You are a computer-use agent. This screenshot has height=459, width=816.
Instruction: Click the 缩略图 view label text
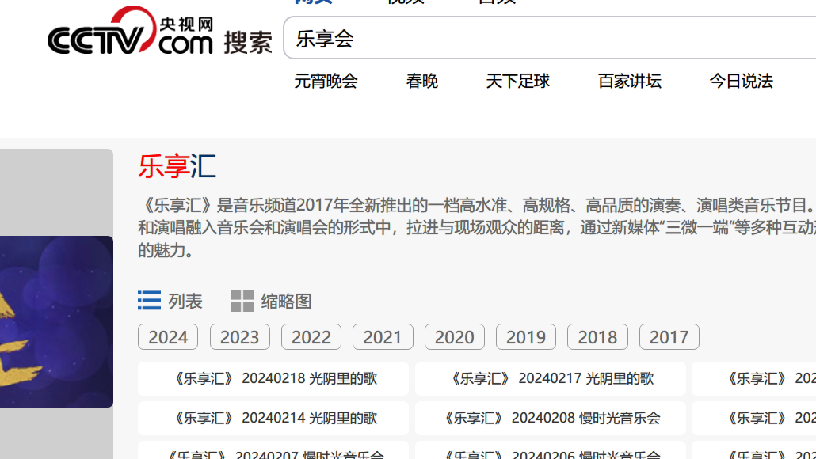[x=286, y=302]
